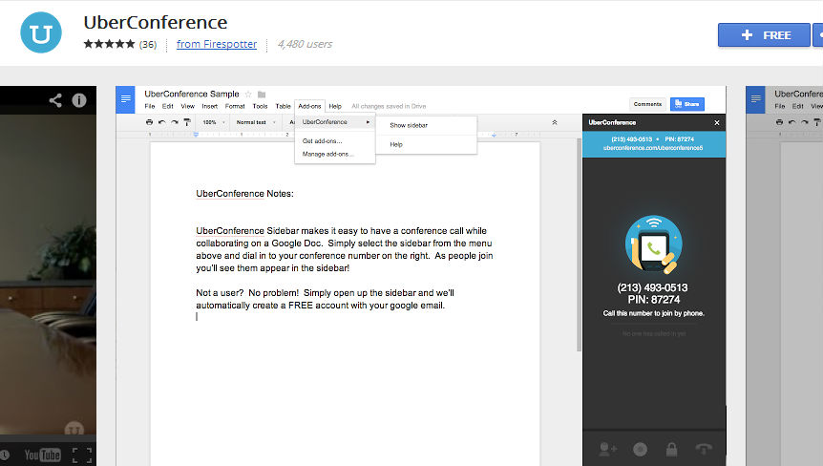This screenshot has width=823, height=466.
Task: Click the five-star rating
Action: pos(109,44)
